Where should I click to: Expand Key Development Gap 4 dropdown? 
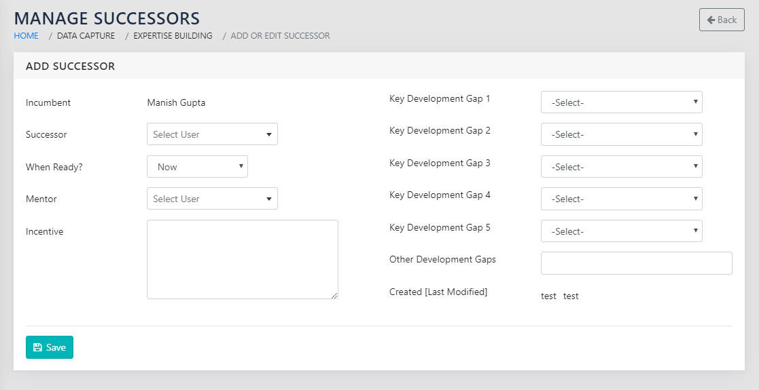(x=621, y=199)
